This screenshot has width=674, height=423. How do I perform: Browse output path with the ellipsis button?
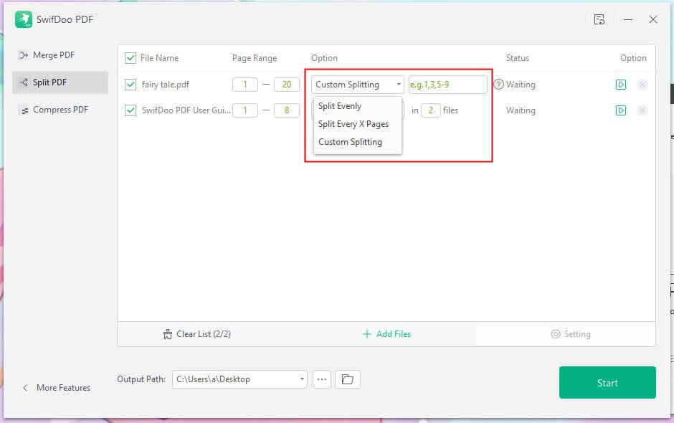tap(322, 379)
